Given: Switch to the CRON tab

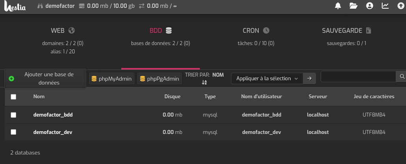Looking at the screenshot, I should [x=256, y=30].
